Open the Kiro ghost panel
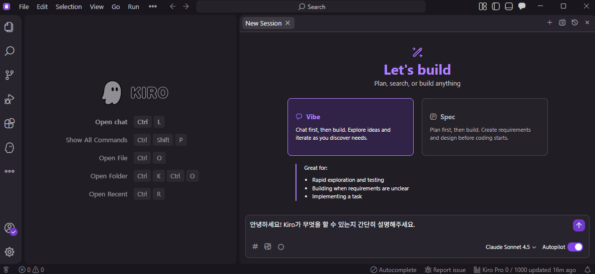The image size is (595, 274). [x=9, y=147]
